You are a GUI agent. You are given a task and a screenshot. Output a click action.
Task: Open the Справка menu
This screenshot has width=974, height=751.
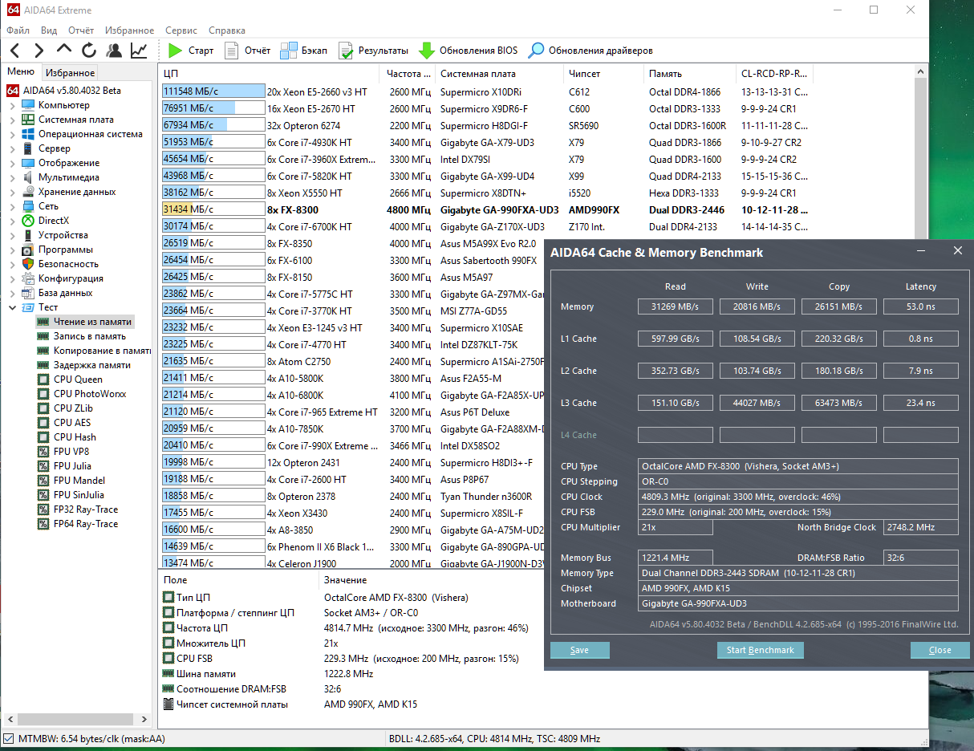click(x=227, y=30)
